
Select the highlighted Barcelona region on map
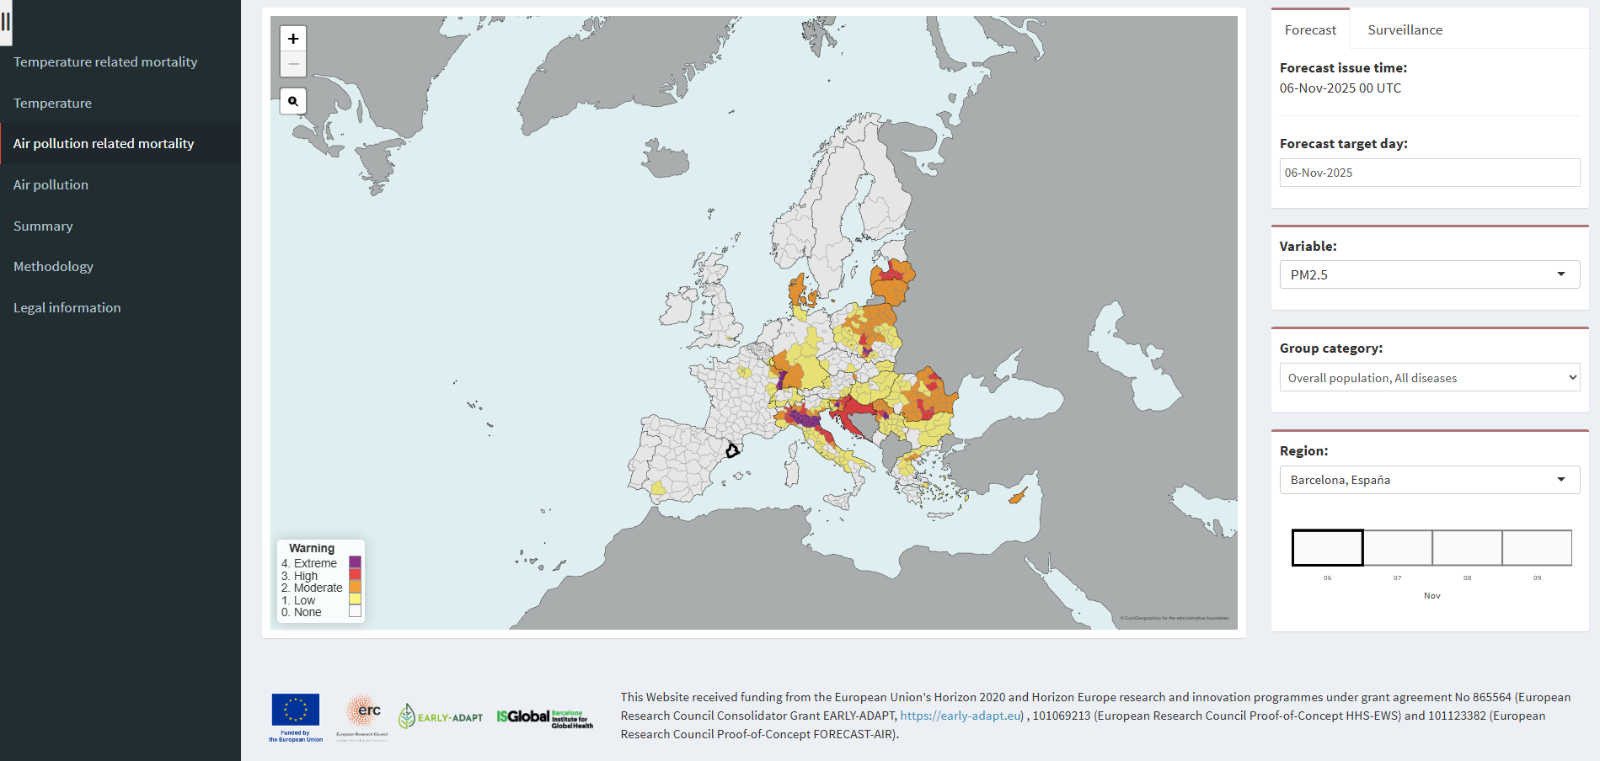pos(732,450)
